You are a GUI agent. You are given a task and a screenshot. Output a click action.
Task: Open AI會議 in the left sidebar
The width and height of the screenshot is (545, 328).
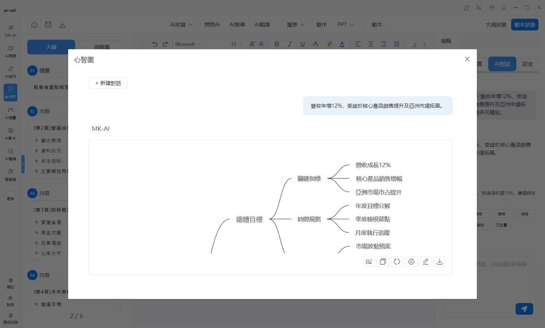click(10, 154)
